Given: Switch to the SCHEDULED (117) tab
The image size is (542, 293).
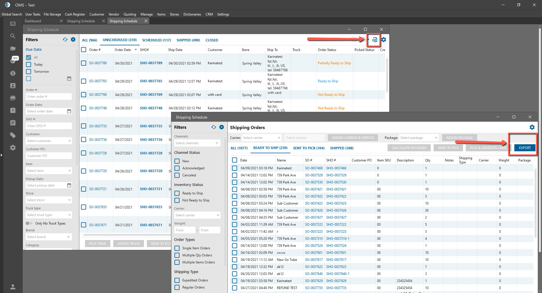Looking at the screenshot, I should pos(156,40).
